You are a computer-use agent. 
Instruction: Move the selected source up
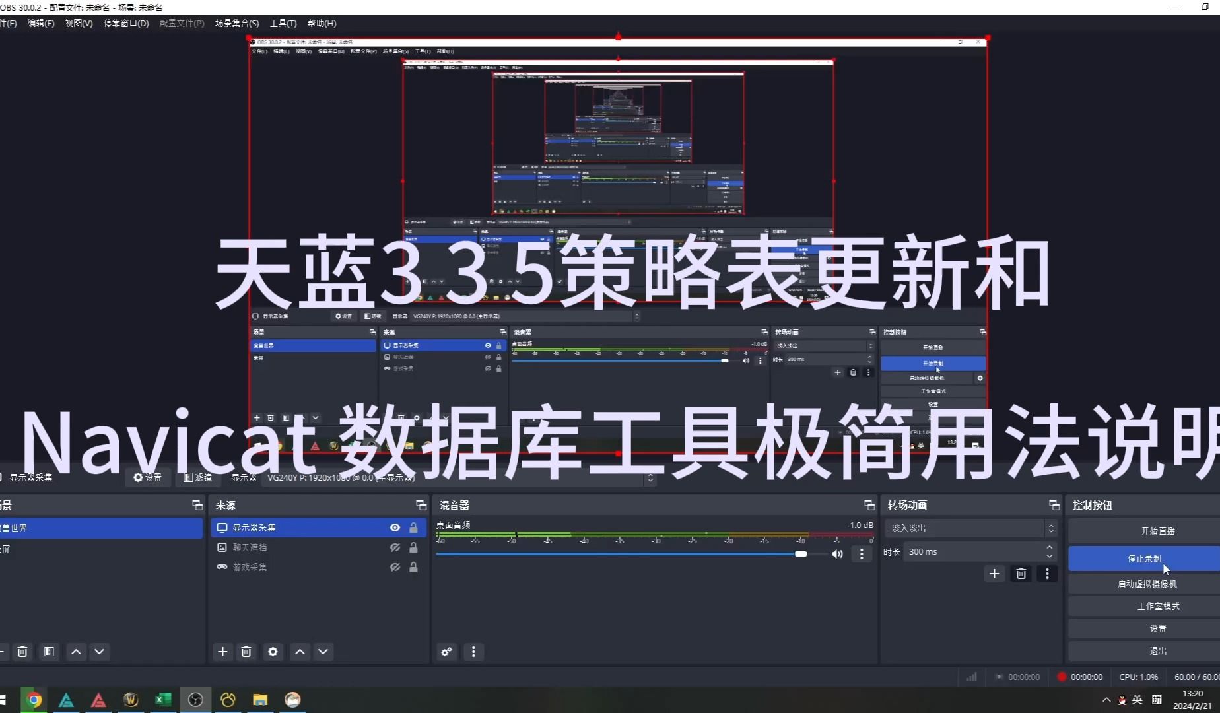coord(300,652)
